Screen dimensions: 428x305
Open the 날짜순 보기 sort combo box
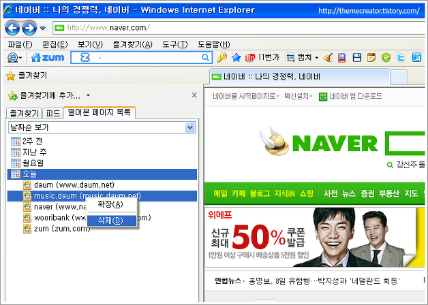point(102,127)
